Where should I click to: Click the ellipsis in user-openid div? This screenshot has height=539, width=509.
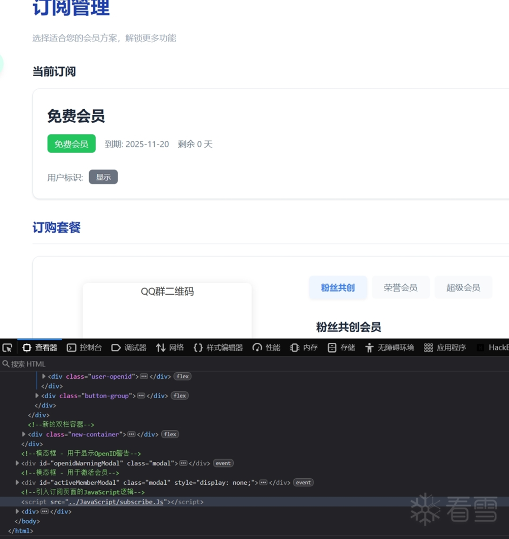[x=144, y=376]
